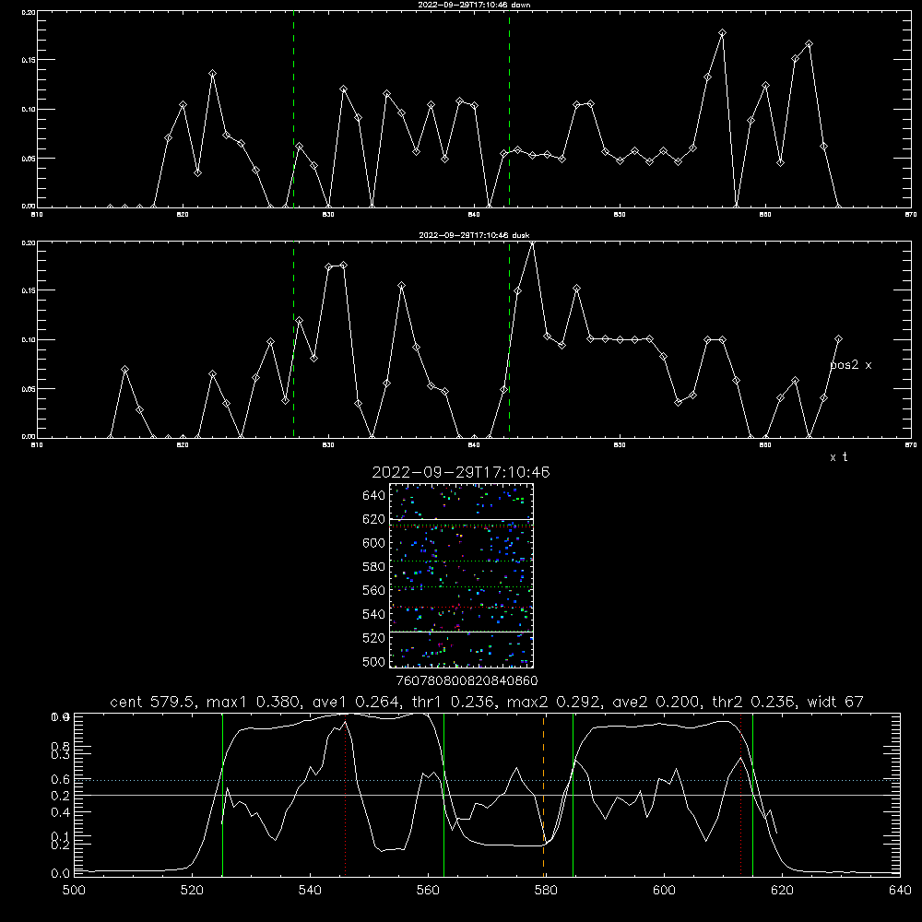The image size is (922, 922).
Task: Click the 'pos2 x' annotation text
Action: [850, 365]
